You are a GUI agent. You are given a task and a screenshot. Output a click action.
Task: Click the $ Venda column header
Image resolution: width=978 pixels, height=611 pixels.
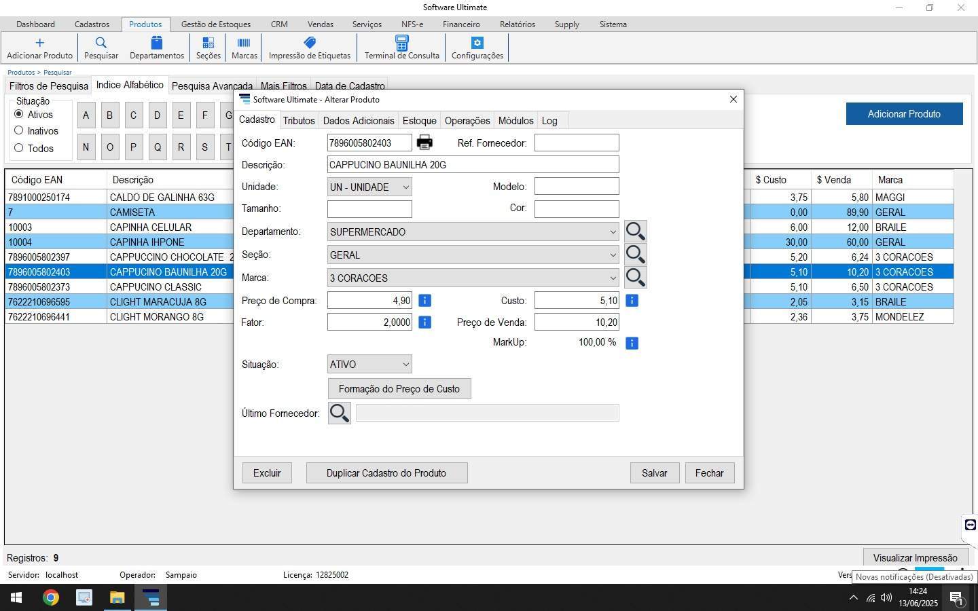click(841, 180)
